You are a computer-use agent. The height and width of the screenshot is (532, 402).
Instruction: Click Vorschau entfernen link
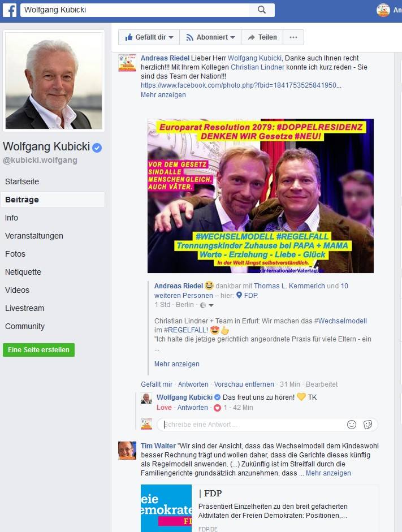pos(244,384)
